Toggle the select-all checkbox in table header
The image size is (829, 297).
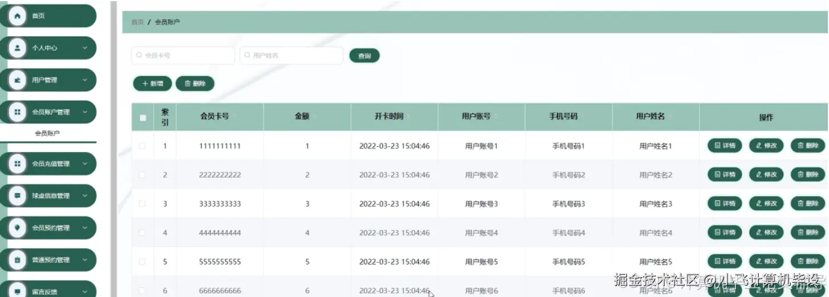coord(143,118)
